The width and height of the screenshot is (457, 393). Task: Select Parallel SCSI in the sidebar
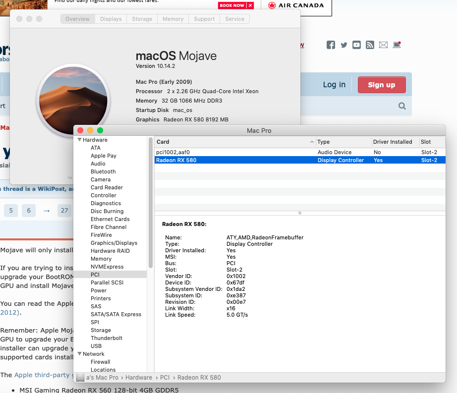[107, 282]
